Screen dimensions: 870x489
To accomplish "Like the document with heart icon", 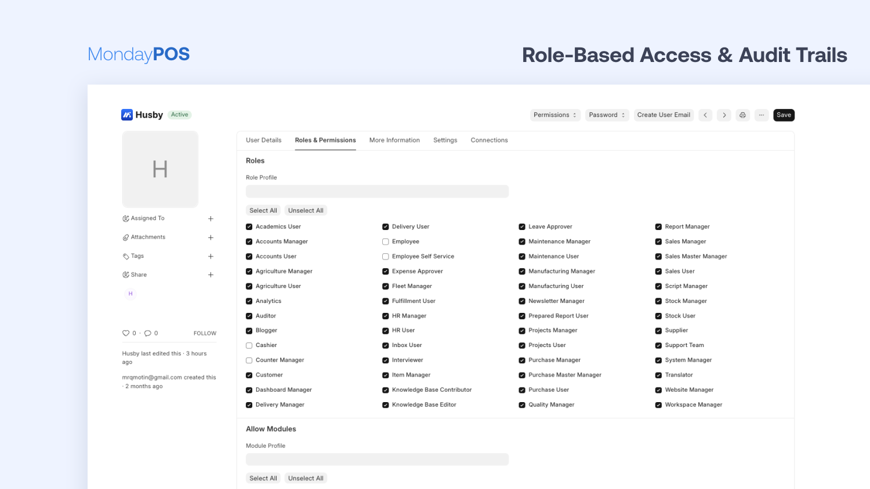I will pos(126,333).
